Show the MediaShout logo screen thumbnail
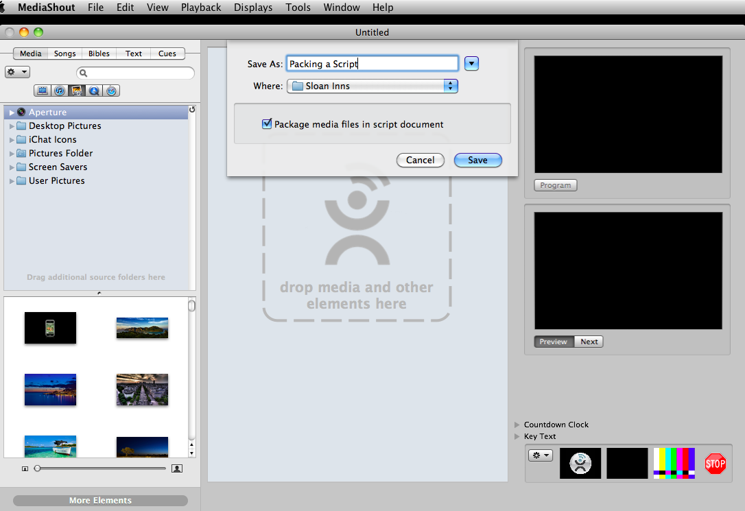 point(580,463)
